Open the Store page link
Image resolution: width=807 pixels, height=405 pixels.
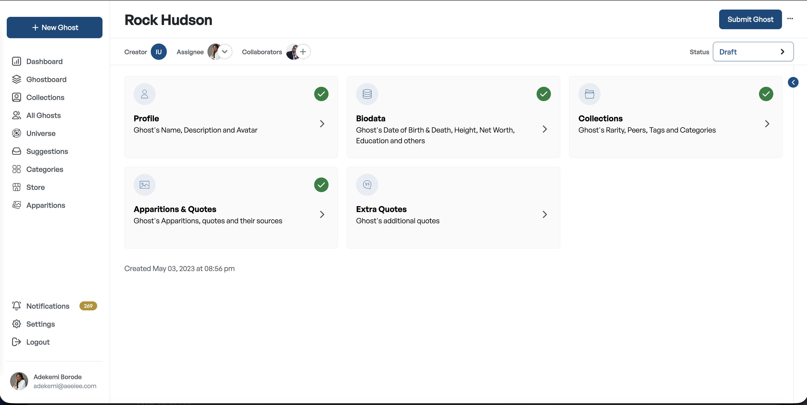click(35, 187)
